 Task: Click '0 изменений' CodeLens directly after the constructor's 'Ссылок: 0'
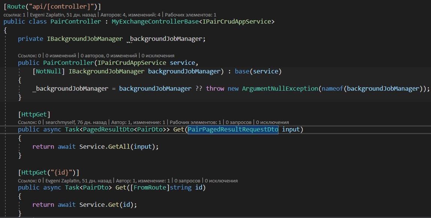click(61, 56)
